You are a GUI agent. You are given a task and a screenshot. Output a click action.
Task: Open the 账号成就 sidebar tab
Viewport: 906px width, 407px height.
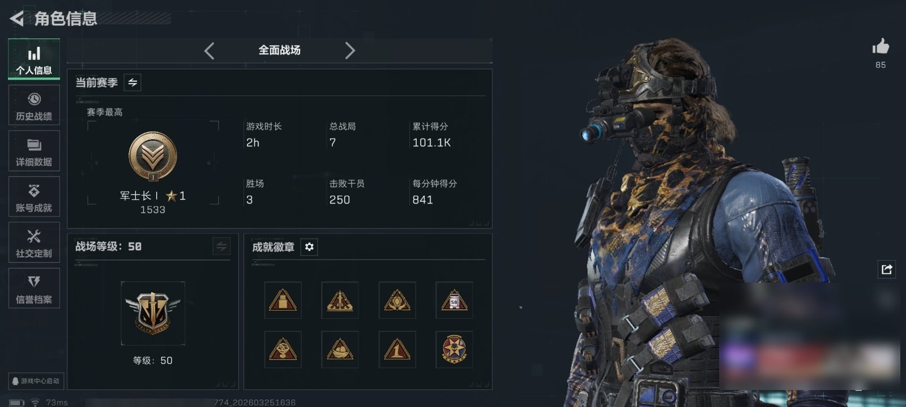pyautogui.click(x=34, y=197)
